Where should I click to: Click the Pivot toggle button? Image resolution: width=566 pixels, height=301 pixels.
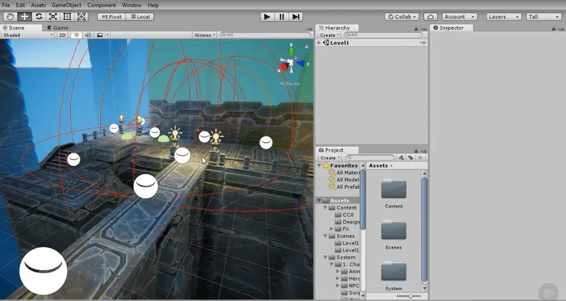[111, 17]
